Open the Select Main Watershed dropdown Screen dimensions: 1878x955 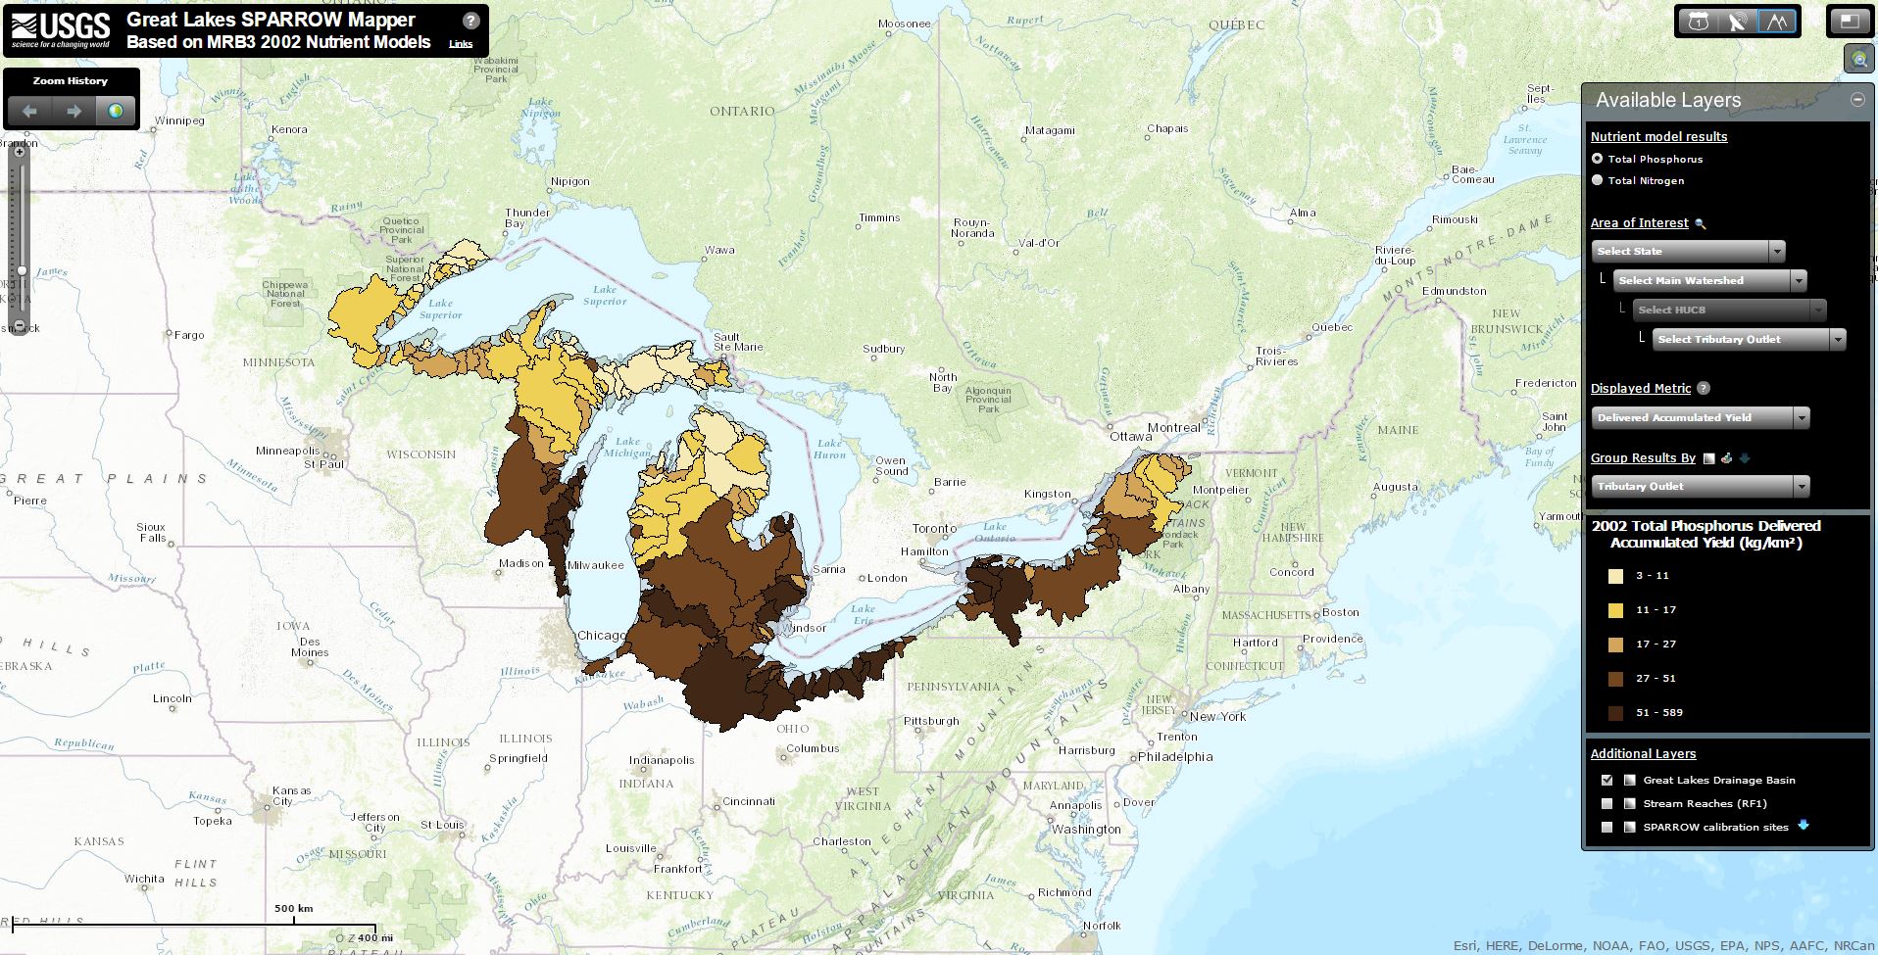[1709, 281]
